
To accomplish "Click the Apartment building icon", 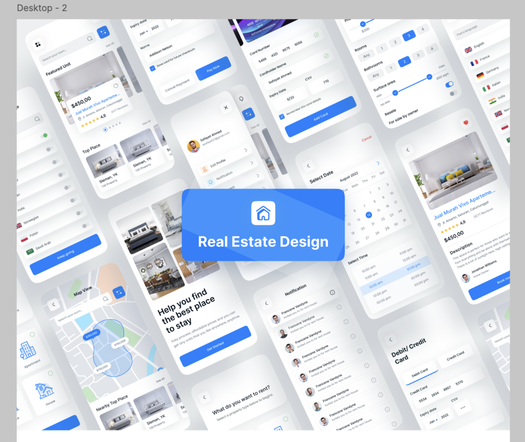I will click(x=28, y=350).
